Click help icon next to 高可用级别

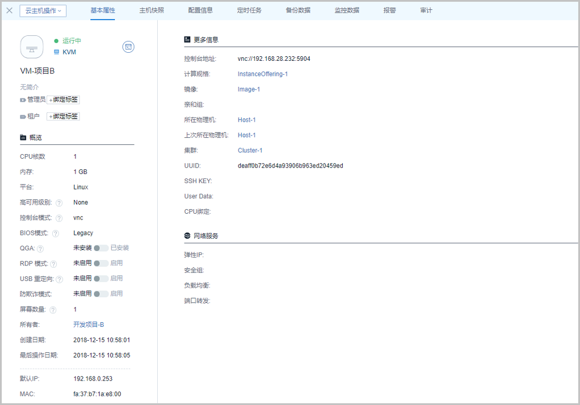(59, 203)
